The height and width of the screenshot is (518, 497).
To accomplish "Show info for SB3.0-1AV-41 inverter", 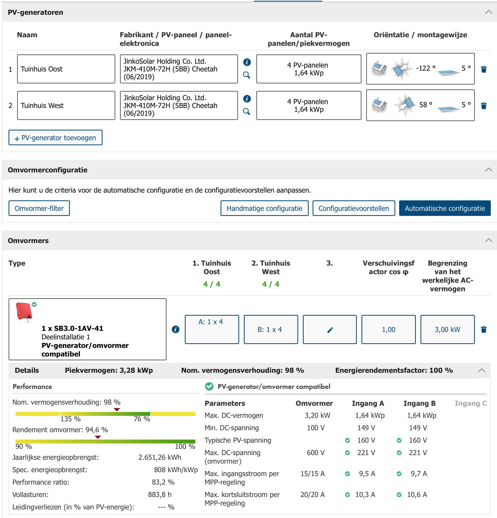I will [176, 329].
